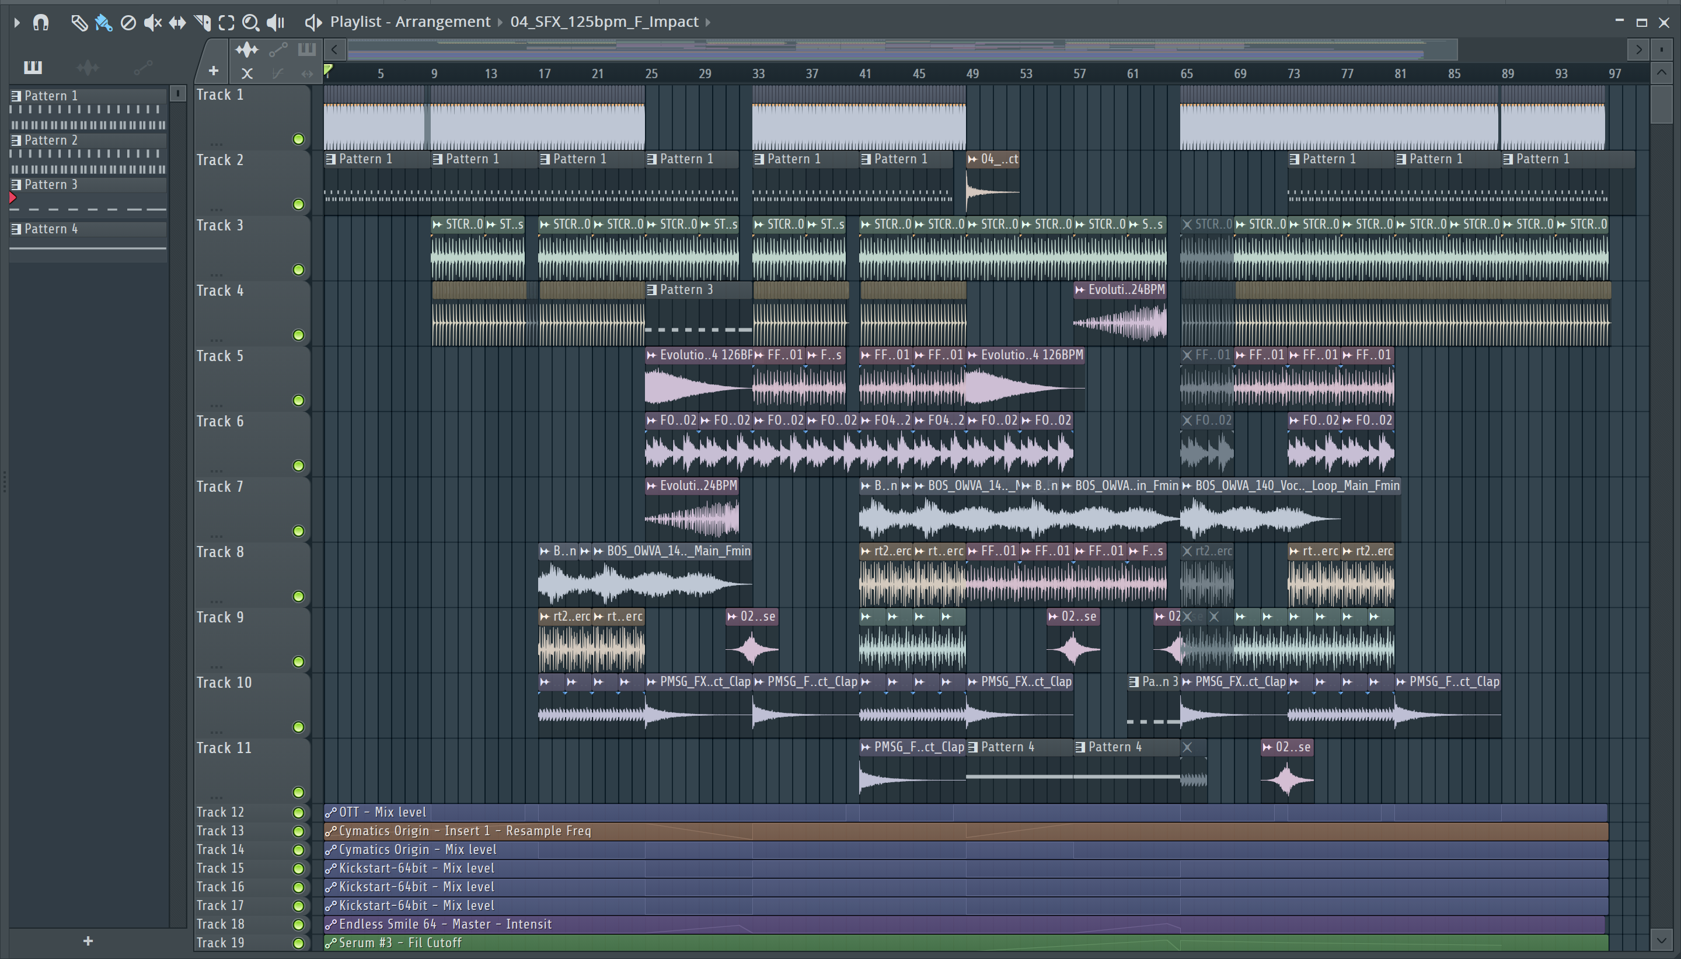The image size is (1681, 959).
Task: Click the curve icon next to X
Action: coord(277,73)
